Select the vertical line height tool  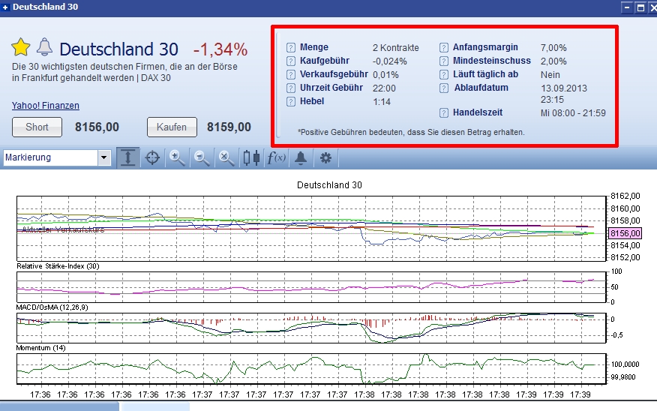click(x=127, y=158)
